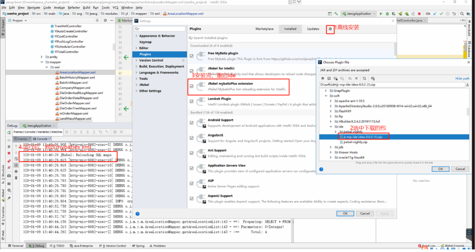Open Refactor menu in menu bar
475x252 pixels.
(74, 8)
